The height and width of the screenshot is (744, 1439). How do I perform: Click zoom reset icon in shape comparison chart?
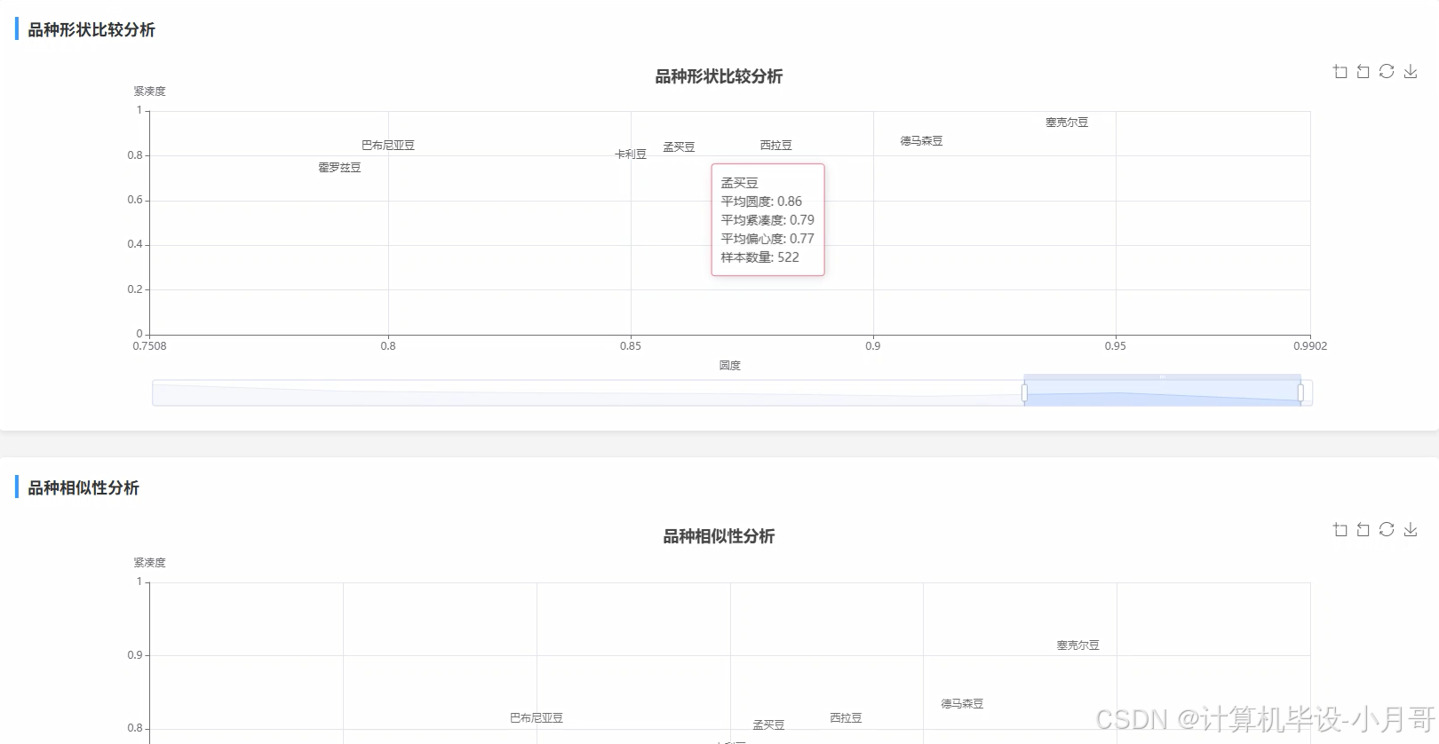[x=1363, y=72]
